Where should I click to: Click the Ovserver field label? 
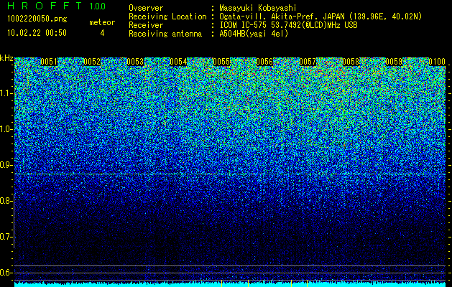point(146,8)
